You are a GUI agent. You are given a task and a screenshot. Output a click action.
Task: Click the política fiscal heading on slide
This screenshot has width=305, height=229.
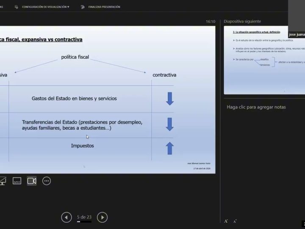click(x=75, y=57)
